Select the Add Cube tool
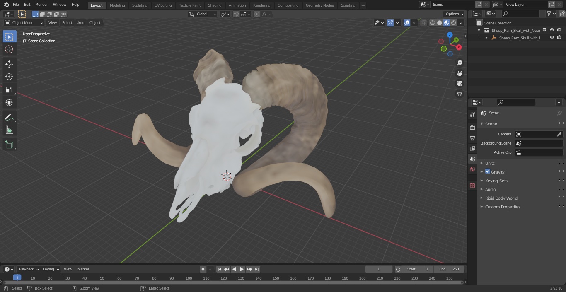Viewport: 566px width, 292px height. click(9, 145)
